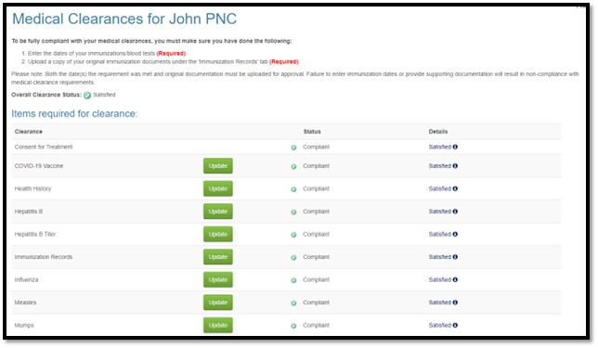Click Satisfied link for Hepatitis B Titer

click(x=440, y=234)
